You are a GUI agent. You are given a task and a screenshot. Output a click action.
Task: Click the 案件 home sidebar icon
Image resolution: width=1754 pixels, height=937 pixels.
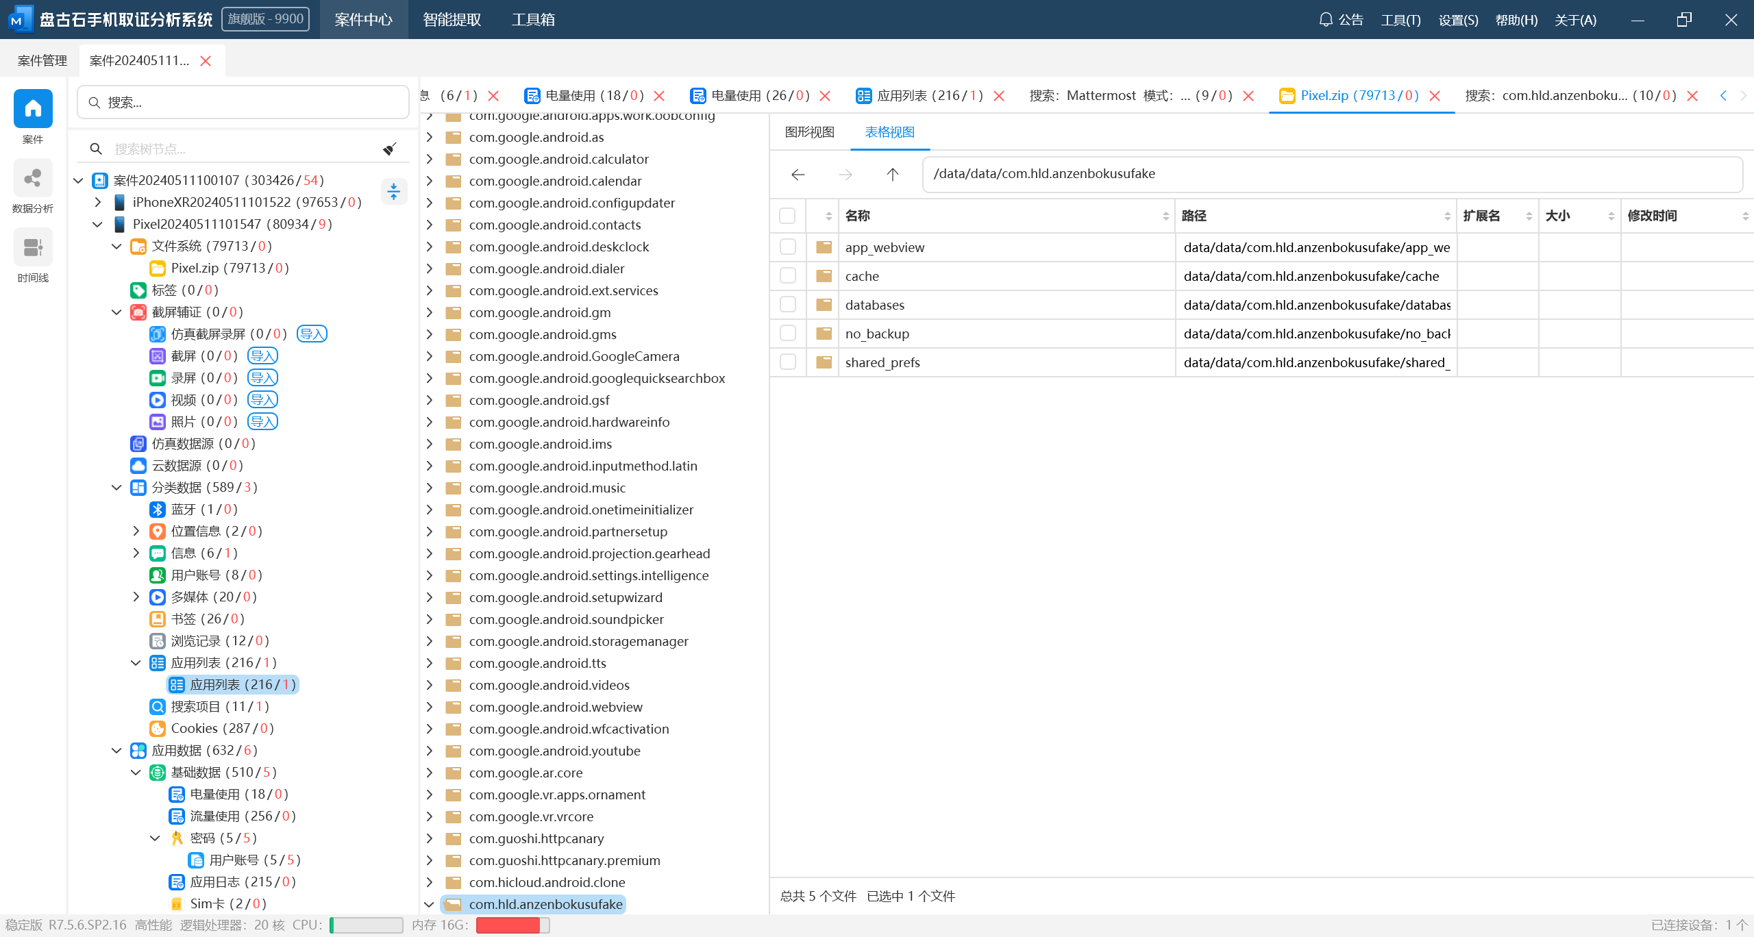33,109
